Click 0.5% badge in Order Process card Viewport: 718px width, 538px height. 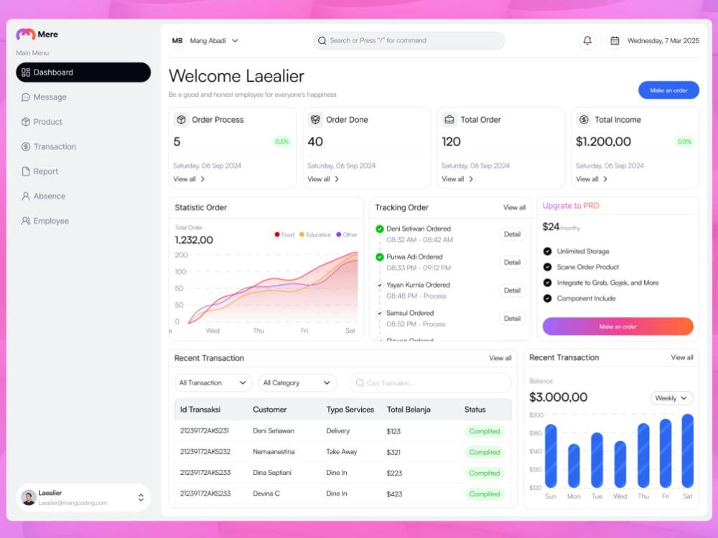click(281, 142)
